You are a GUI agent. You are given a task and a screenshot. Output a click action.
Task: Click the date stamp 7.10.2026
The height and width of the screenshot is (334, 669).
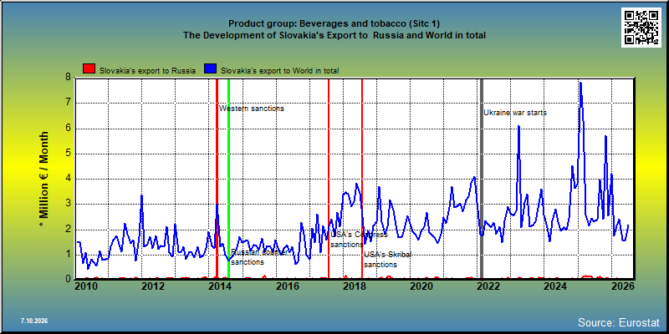point(34,321)
